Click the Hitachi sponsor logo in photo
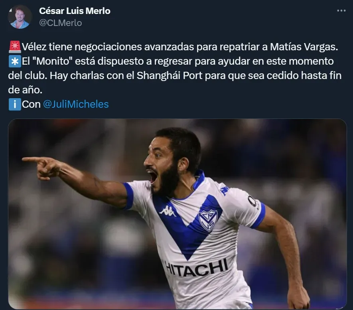Image resolution: width=353 pixels, height=310 pixels. (196, 268)
